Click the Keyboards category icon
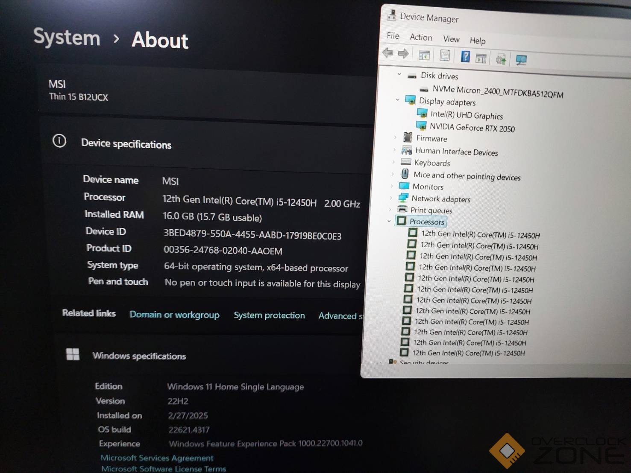Screen dimensions: 631x473 tap(406, 162)
